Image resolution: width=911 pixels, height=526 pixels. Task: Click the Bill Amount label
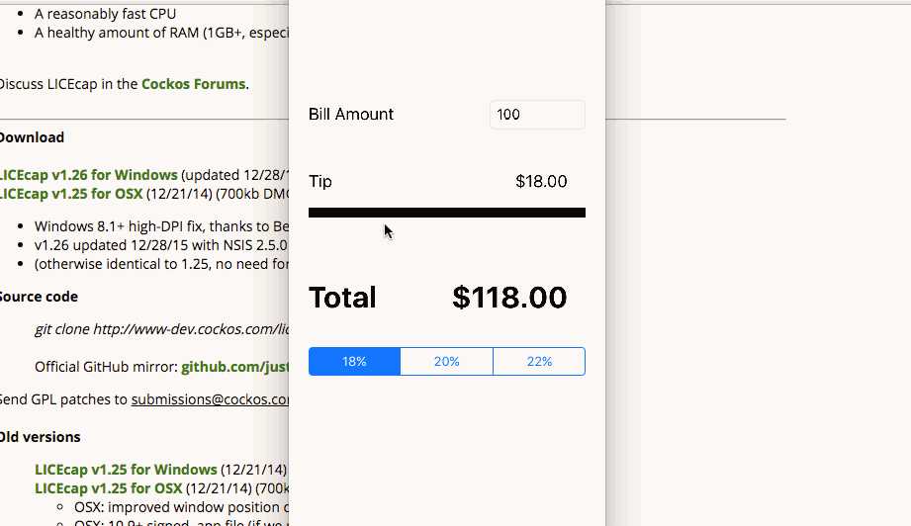click(351, 115)
